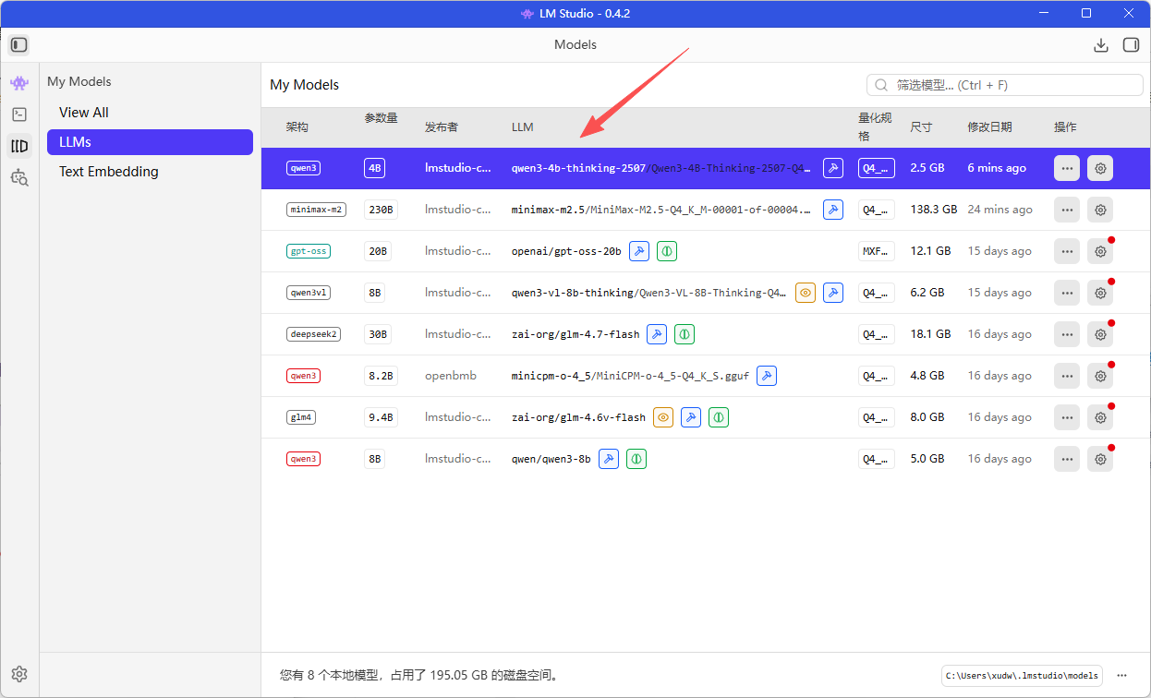Open settings gear for glm-4.7-flash
The image size is (1151, 698).
(x=1100, y=334)
